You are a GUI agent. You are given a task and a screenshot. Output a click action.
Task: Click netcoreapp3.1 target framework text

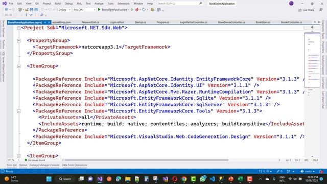[x=100, y=47]
